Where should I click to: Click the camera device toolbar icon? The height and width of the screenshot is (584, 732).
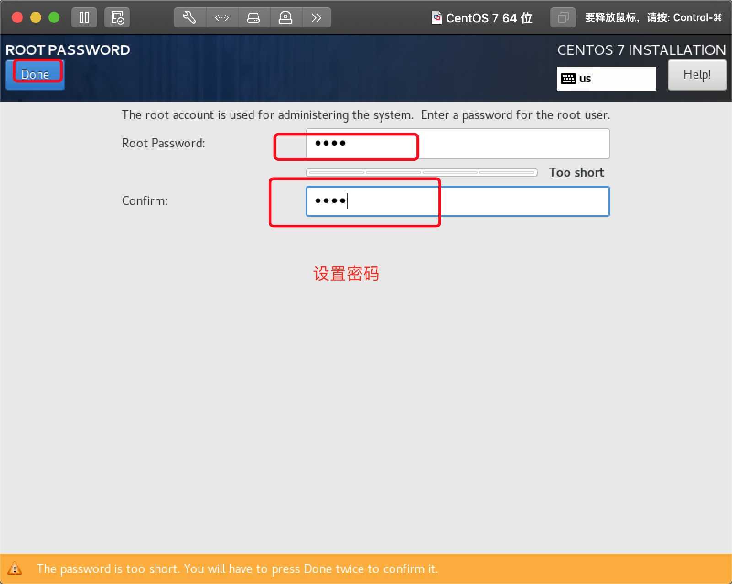[x=285, y=18]
